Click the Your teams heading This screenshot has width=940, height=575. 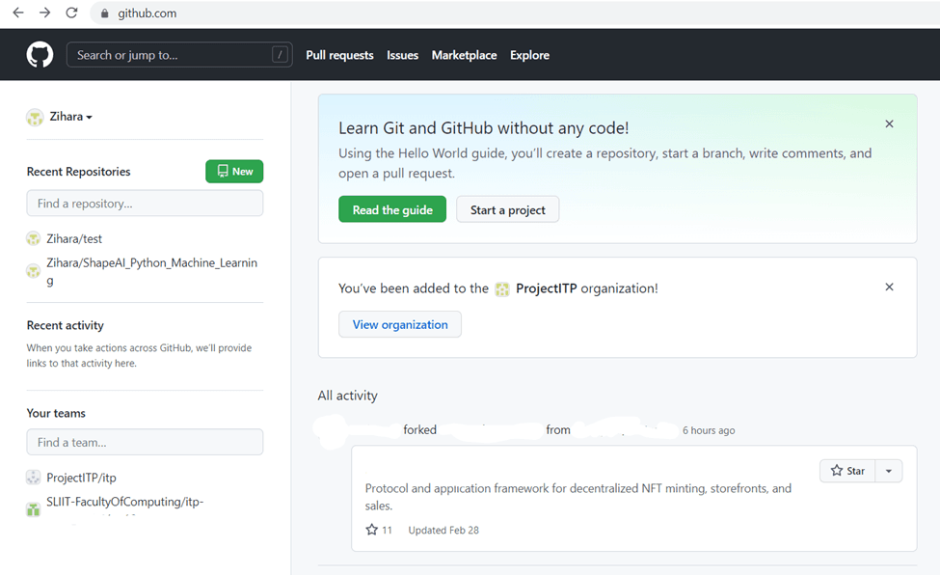(56, 413)
